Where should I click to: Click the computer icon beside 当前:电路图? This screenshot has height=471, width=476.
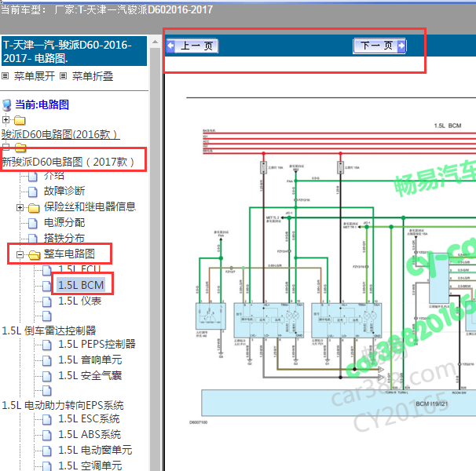click(7, 105)
